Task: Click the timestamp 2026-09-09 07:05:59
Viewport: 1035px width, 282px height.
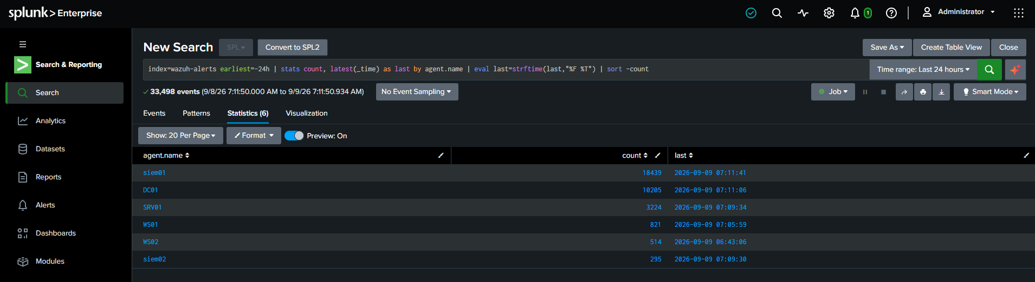Action: [x=710, y=225]
